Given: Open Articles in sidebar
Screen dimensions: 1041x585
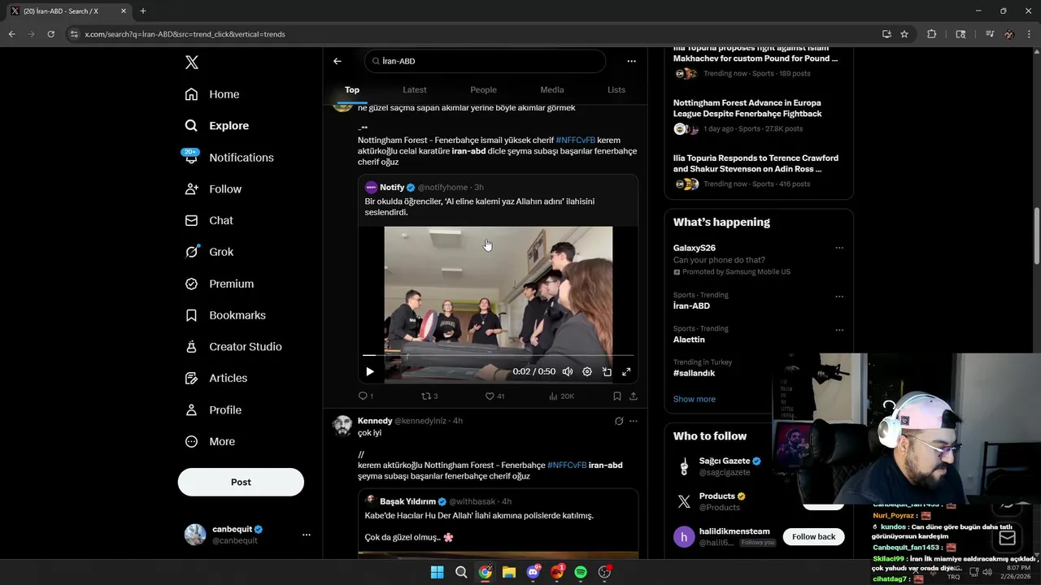Looking at the screenshot, I should pos(216,378).
